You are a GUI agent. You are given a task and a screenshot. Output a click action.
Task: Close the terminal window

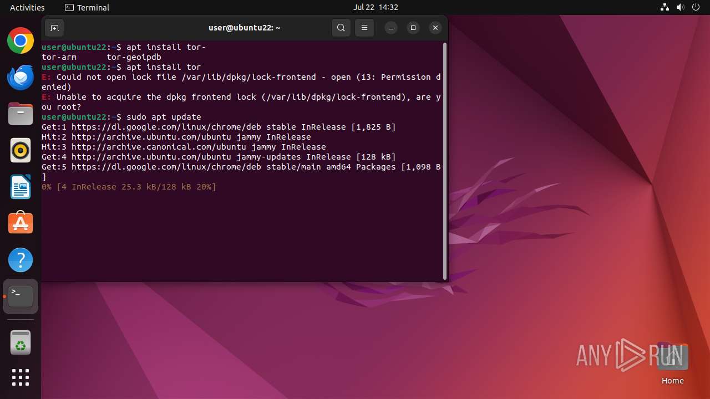(435, 28)
